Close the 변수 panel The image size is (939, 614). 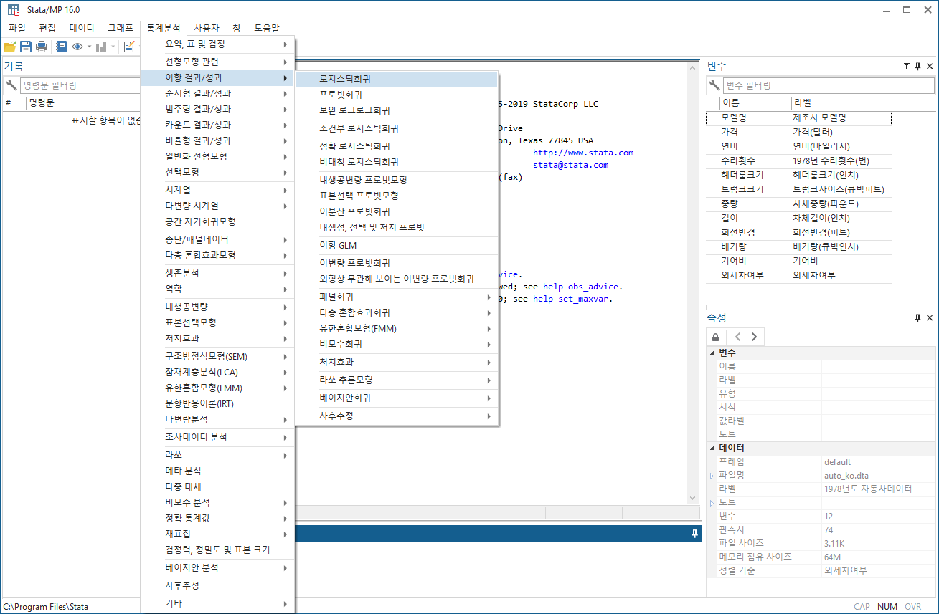click(x=930, y=66)
